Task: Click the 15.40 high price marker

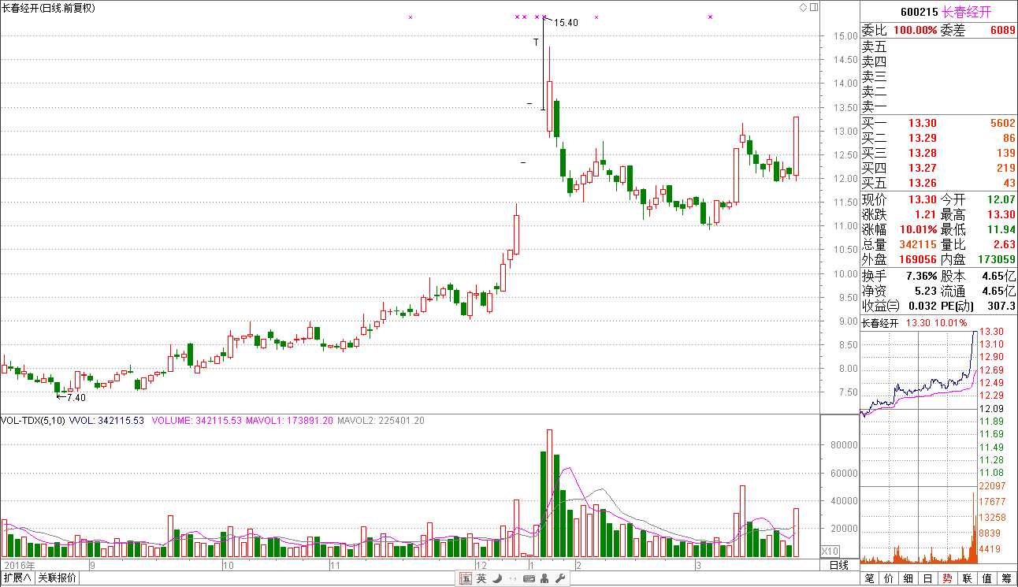Action: coord(566,23)
